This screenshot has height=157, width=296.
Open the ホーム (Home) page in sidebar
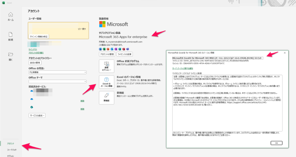tap(11, 17)
